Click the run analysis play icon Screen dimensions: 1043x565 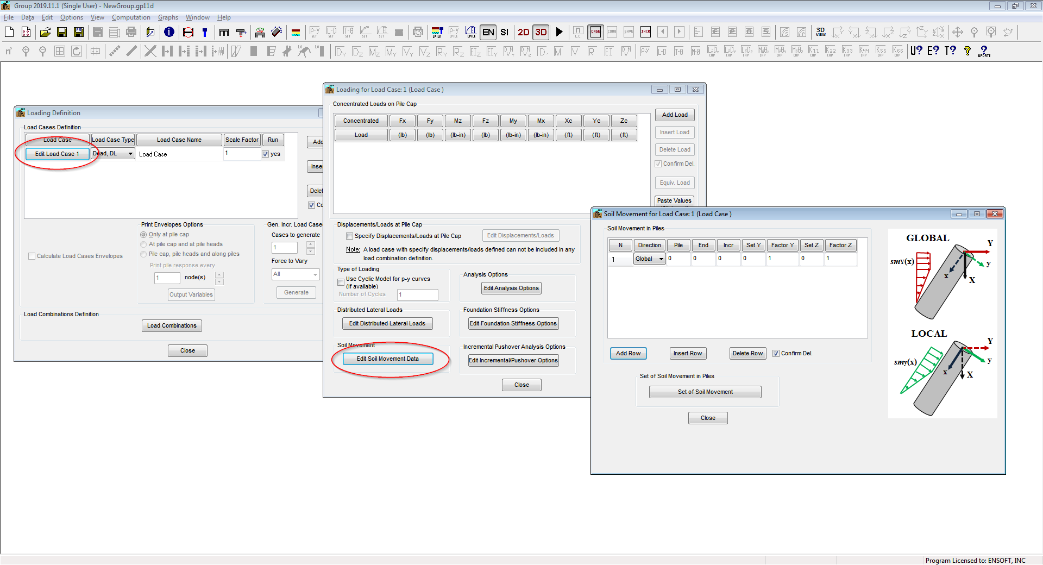pos(560,32)
